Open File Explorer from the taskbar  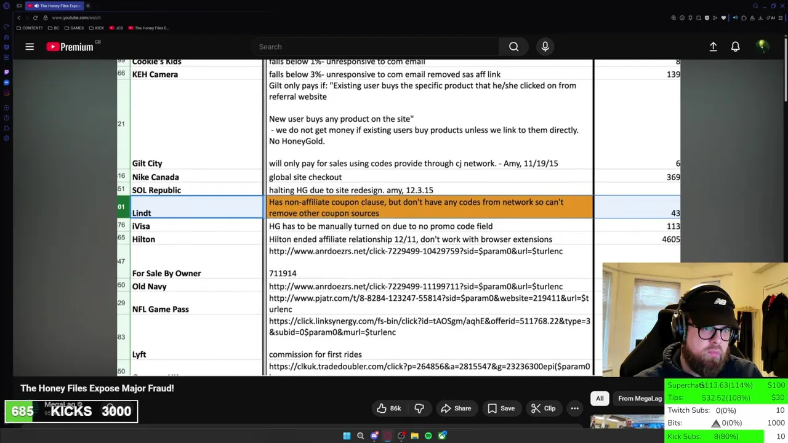(414, 436)
